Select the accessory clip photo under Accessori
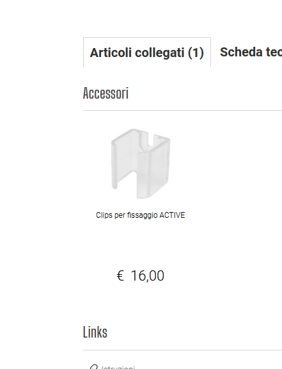282x369 pixels. pos(141,163)
